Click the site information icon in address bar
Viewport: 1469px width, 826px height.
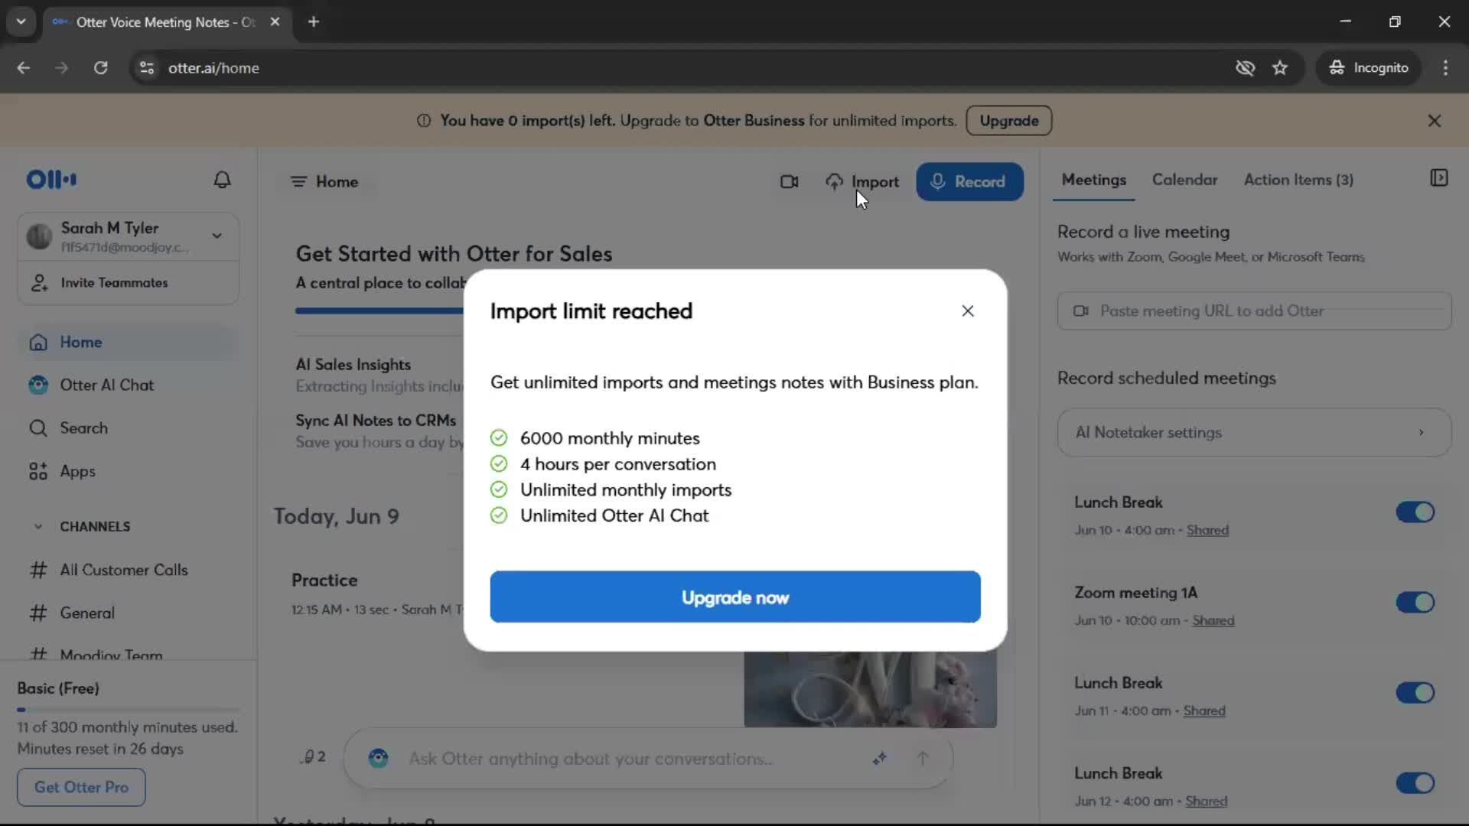click(x=147, y=68)
